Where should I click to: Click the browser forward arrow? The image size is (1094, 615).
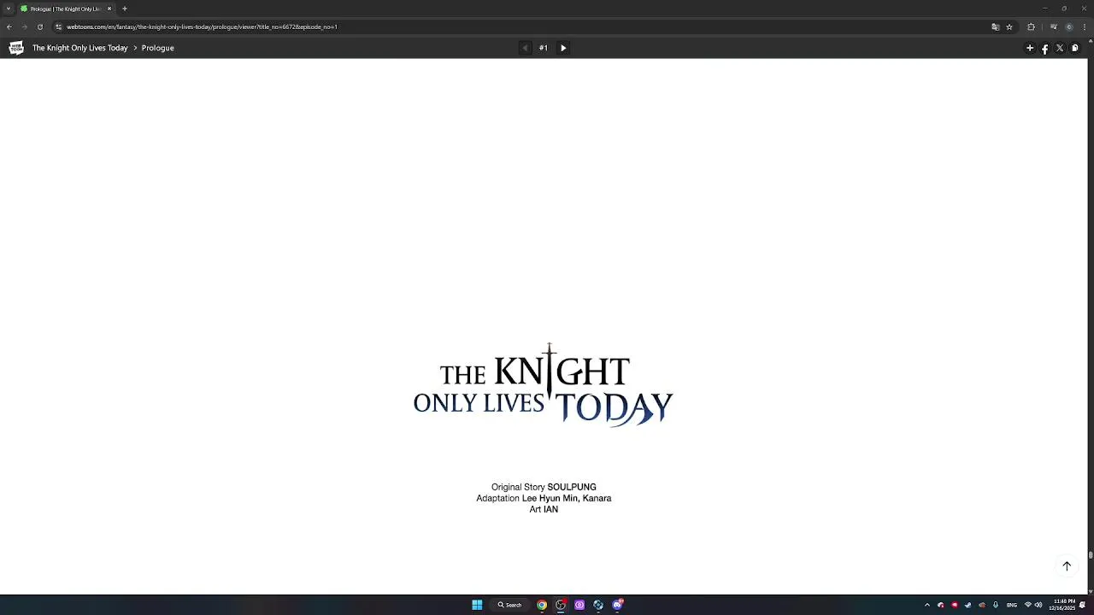click(24, 26)
